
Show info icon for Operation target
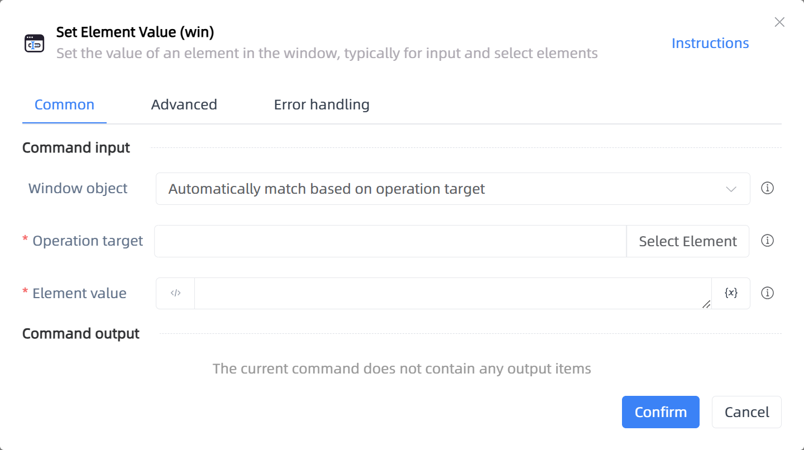tap(768, 241)
